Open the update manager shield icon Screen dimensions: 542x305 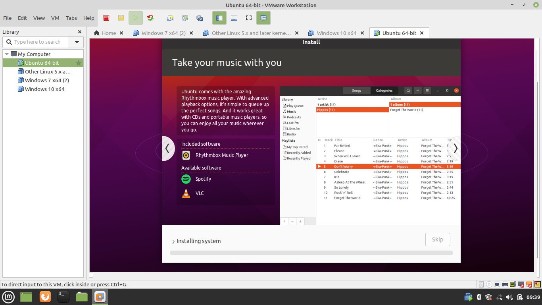pos(489,297)
